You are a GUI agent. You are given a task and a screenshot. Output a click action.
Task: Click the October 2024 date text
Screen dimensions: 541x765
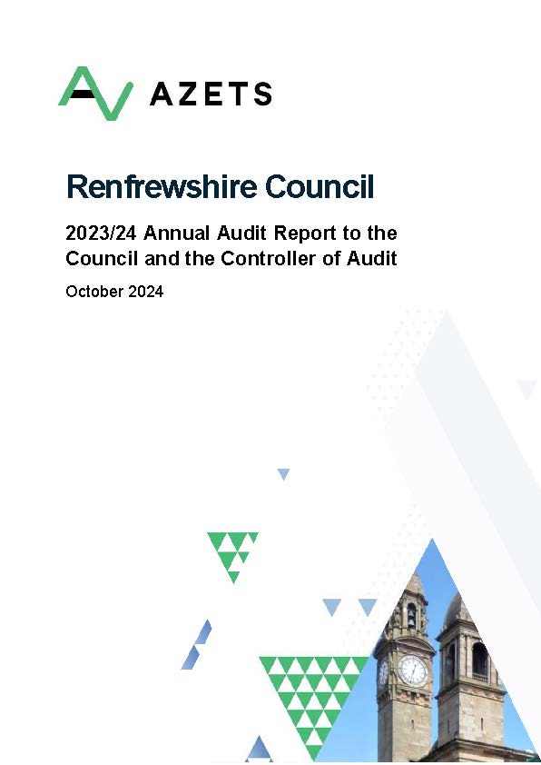click(114, 292)
